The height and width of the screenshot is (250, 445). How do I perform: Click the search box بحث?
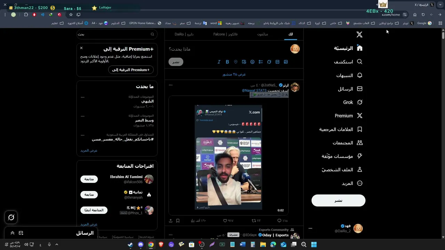pos(117,34)
